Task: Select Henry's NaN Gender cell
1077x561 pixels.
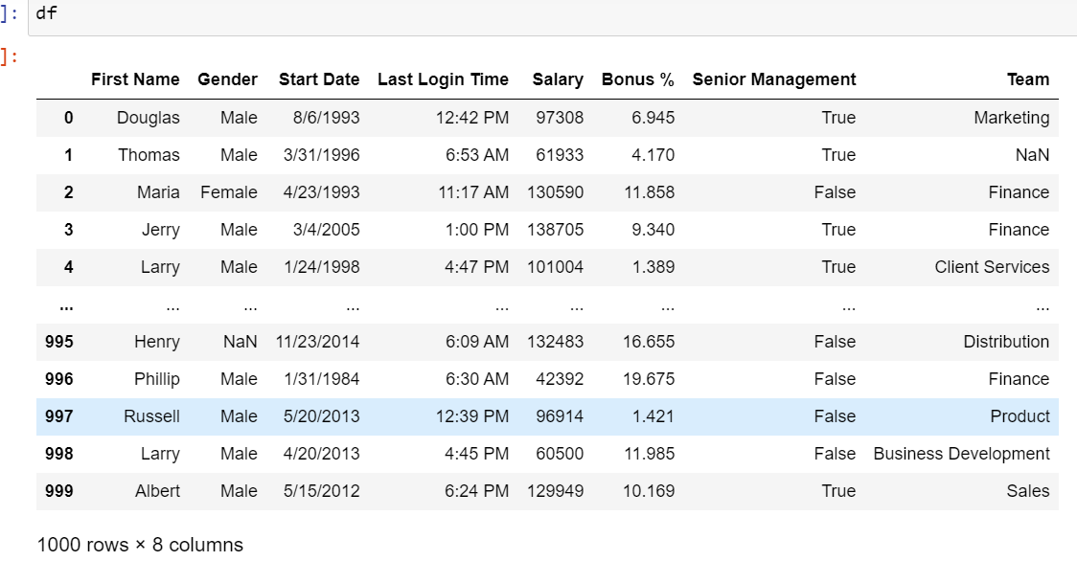Action: click(x=241, y=342)
